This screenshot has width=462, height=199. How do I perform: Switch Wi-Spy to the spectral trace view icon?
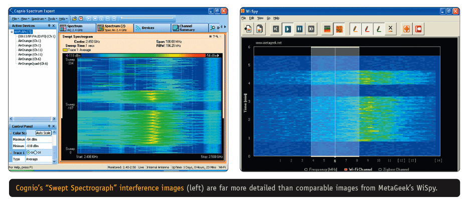327,29
